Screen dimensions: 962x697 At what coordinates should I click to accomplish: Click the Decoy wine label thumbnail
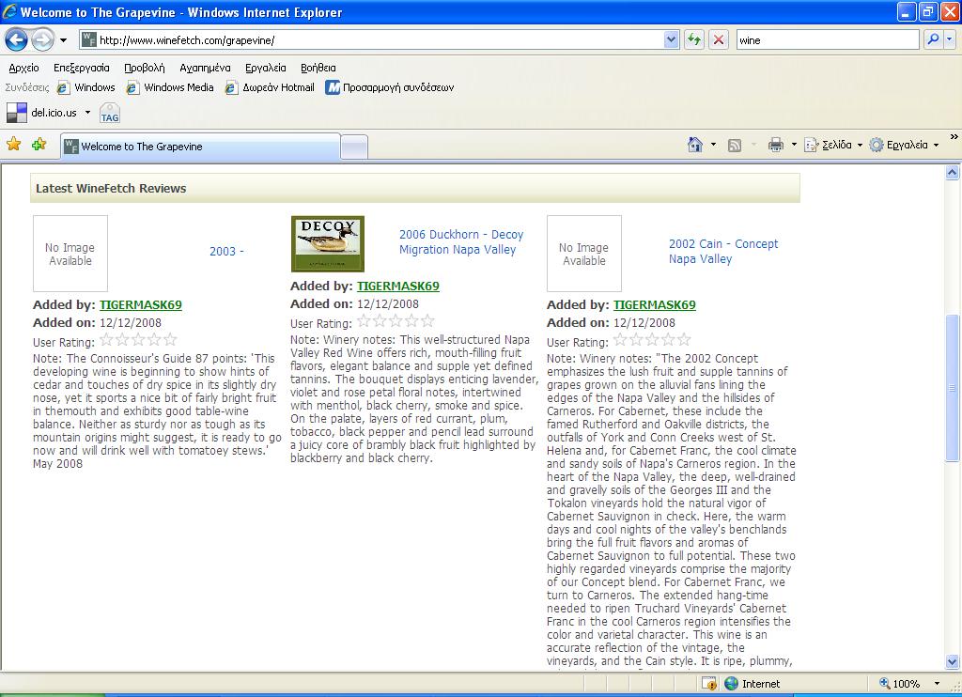tap(328, 243)
